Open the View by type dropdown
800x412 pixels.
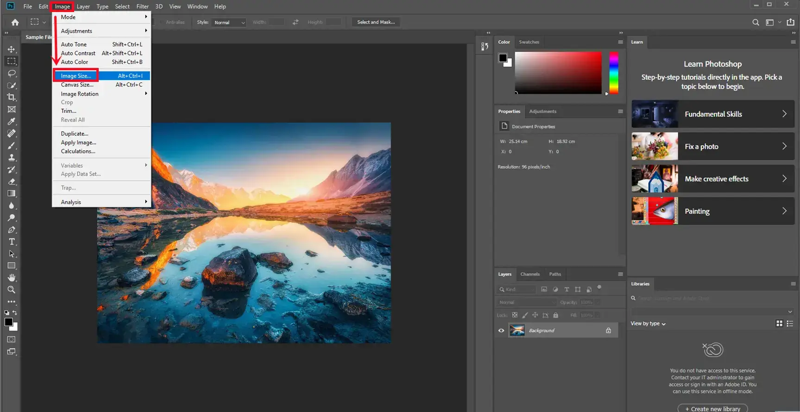(x=648, y=324)
